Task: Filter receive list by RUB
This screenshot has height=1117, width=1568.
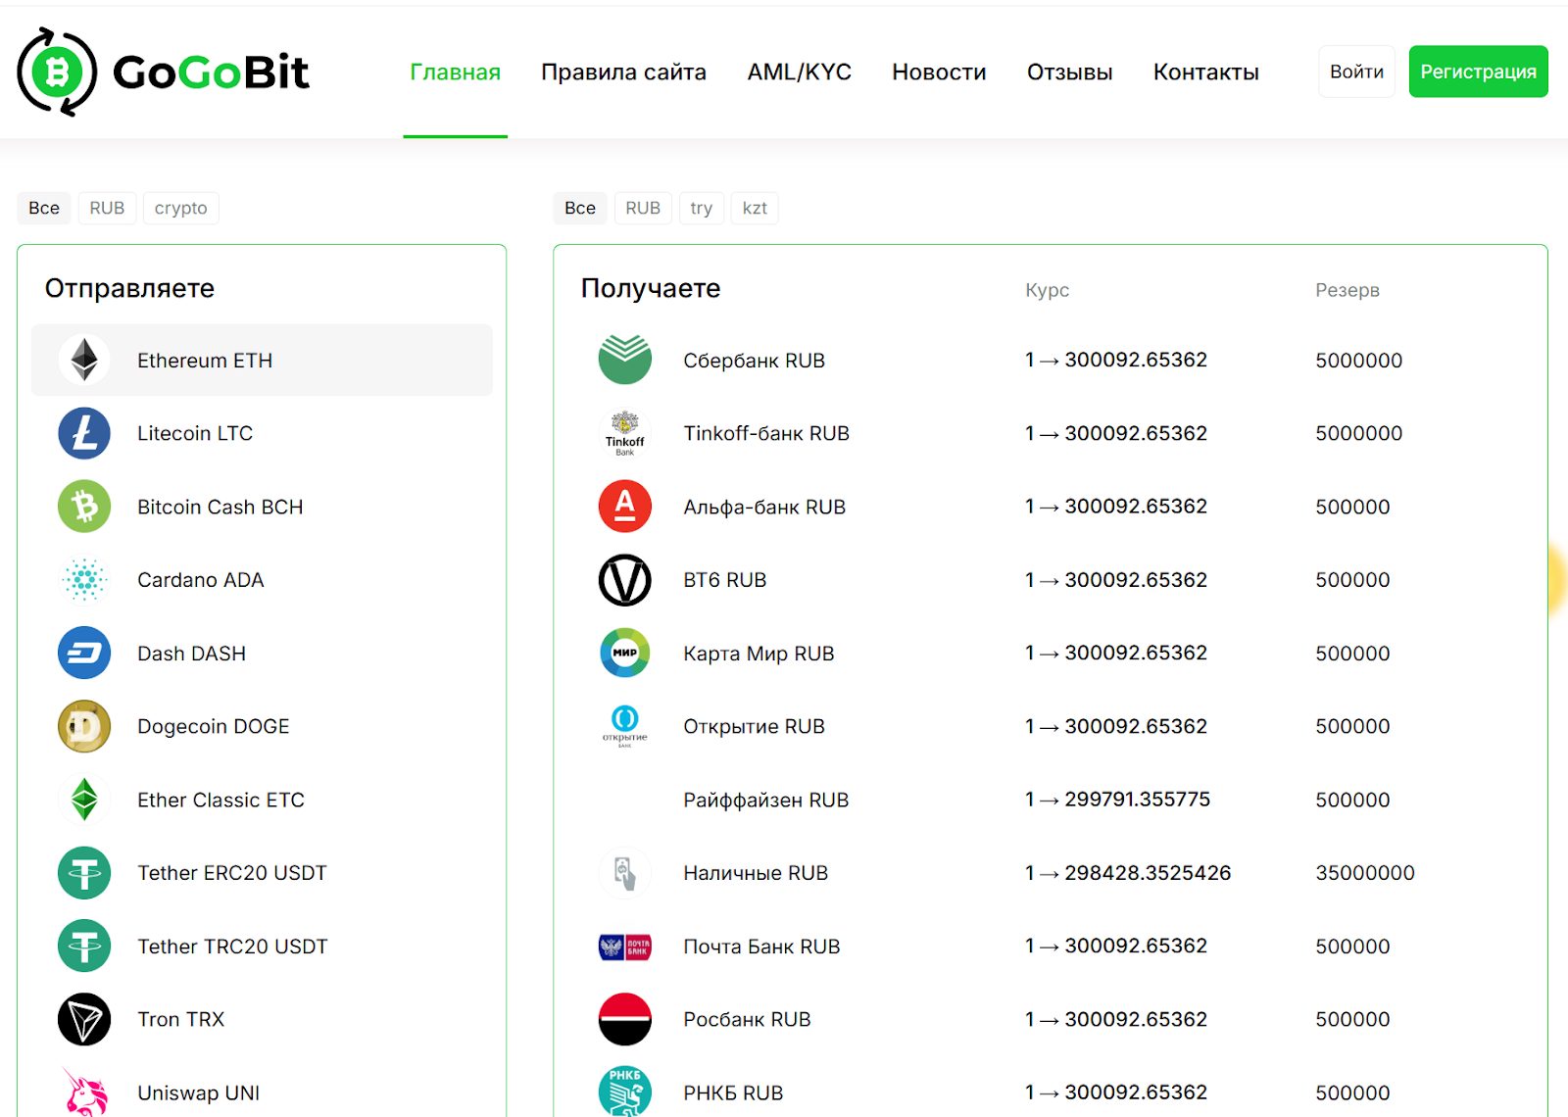Action: pyautogui.click(x=643, y=208)
